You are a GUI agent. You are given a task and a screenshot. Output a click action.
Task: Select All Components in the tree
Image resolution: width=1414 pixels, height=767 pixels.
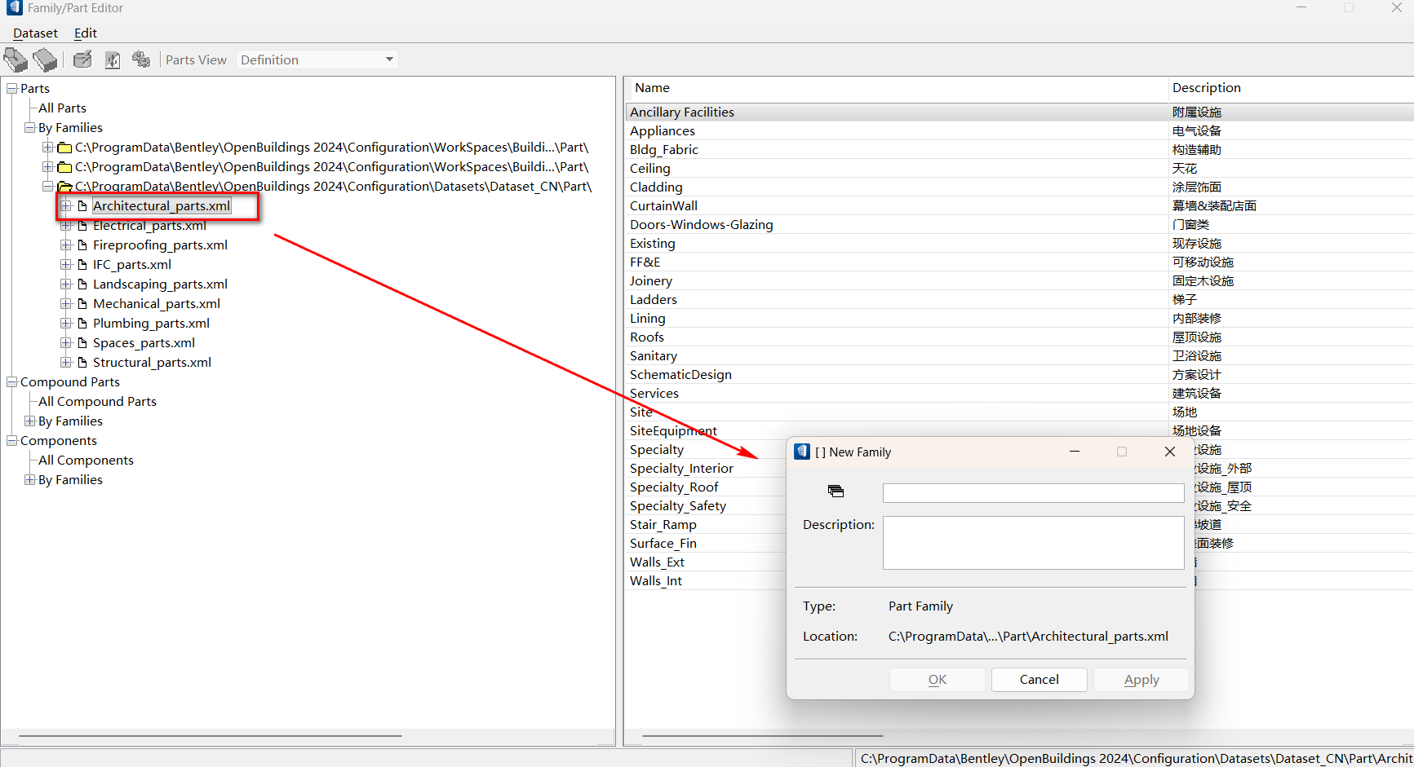click(x=86, y=461)
